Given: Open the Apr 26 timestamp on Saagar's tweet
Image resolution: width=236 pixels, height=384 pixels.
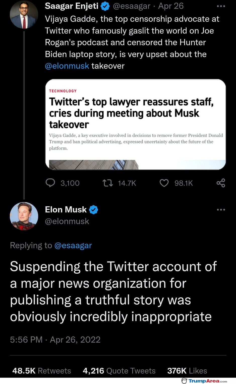Looking at the screenshot, I should click(171, 6).
